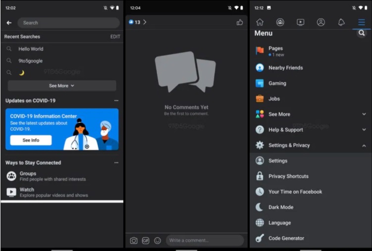Screen dimensions: 372x251
Task: Tap the See More shapes icon
Action: click(260, 114)
